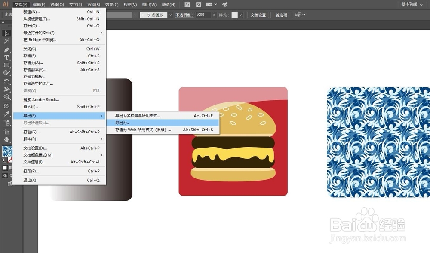Image resolution: width=430 pixels, height=253 pixels.
Task: Select the Artboard tool
Action: pos(6,132)
